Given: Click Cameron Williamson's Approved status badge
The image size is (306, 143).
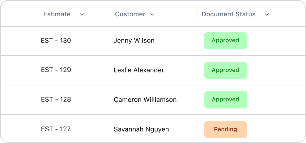Looking at the screenshot, I should click(x=225, y=100).
